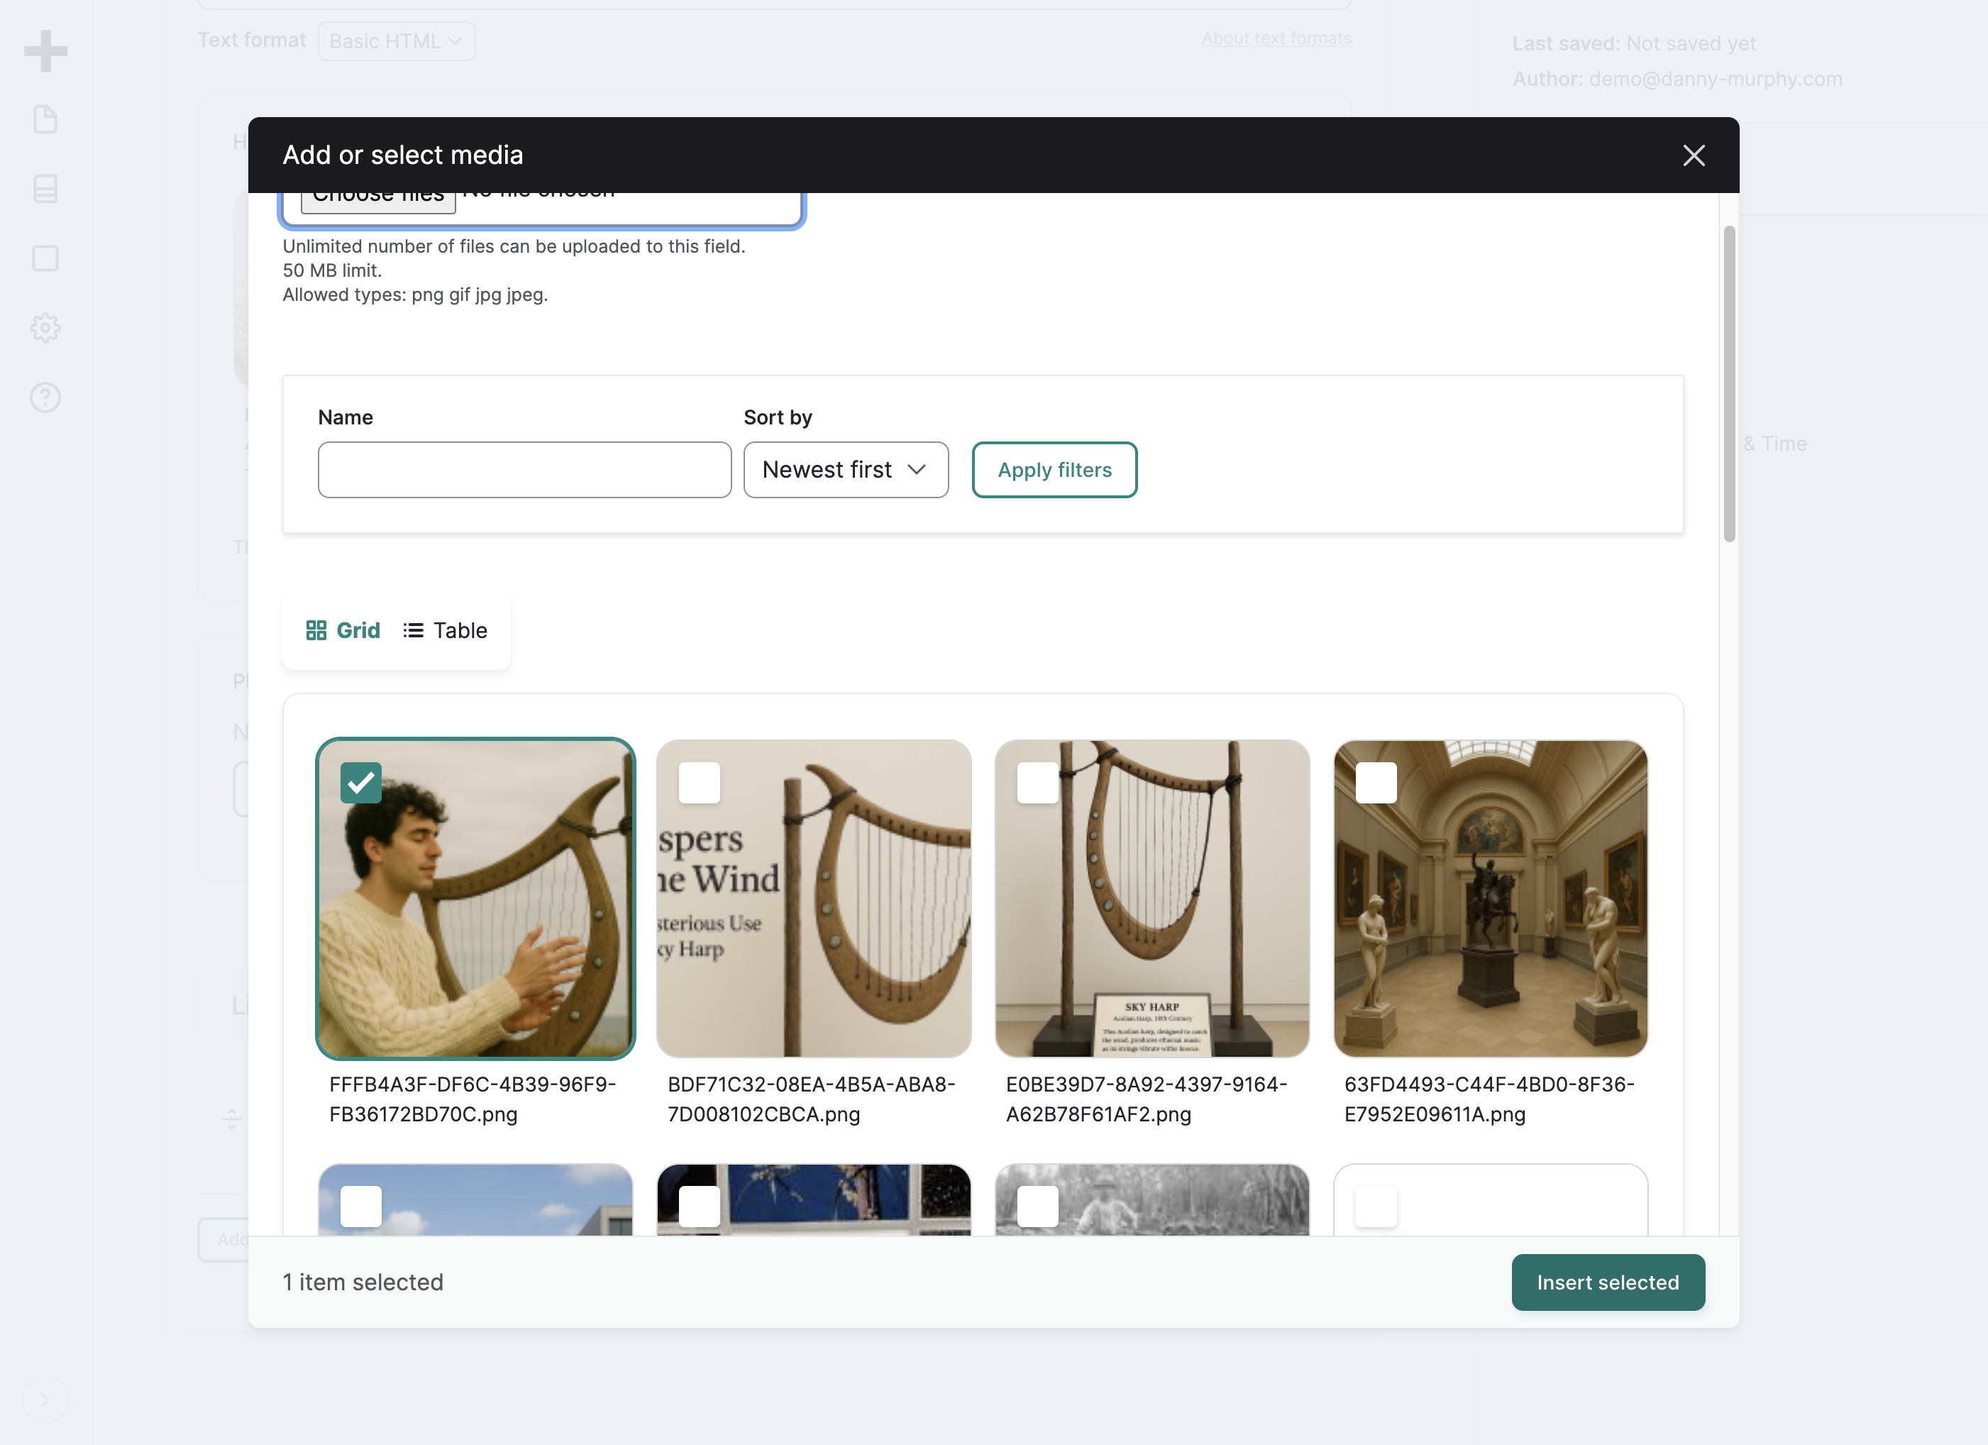Click the Grid view icon
The width and height of the screenshot is (1988, 1445).
pos(316,630)
